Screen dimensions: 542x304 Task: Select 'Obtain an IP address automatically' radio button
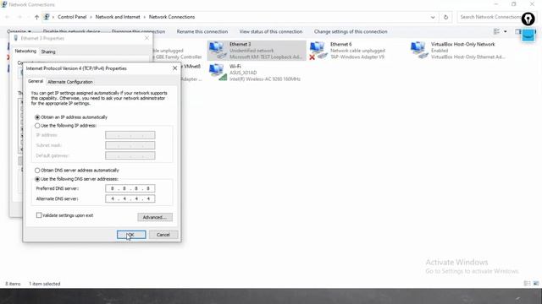(37, 117)
